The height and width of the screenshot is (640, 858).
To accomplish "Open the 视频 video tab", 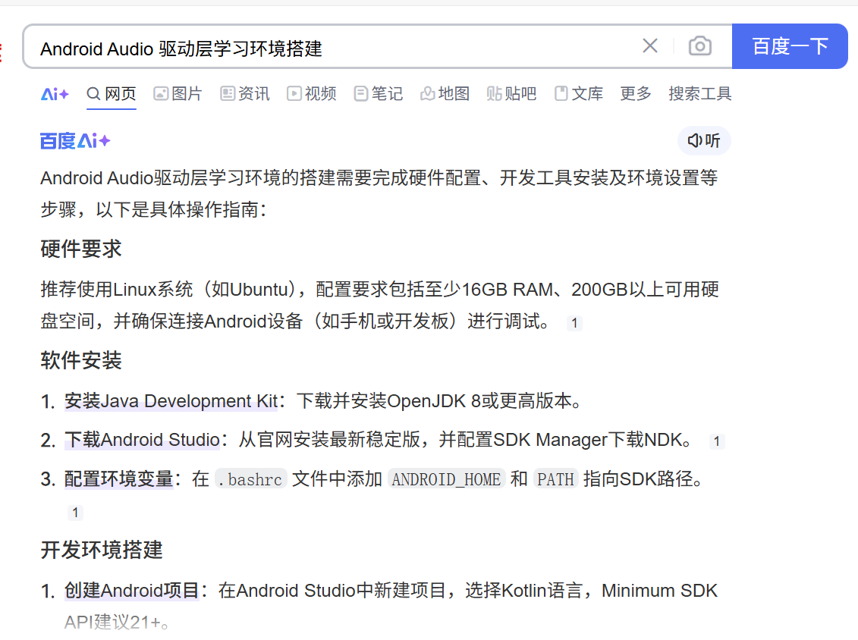I will coord(311,94).
